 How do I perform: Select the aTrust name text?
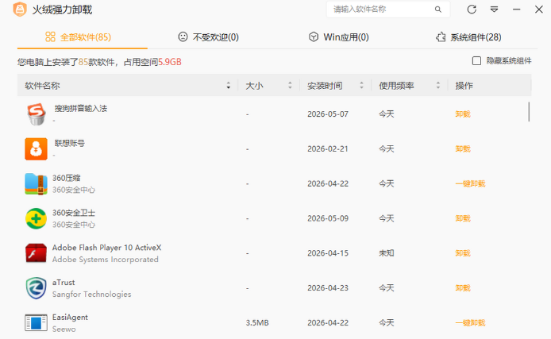click(64, 282)
